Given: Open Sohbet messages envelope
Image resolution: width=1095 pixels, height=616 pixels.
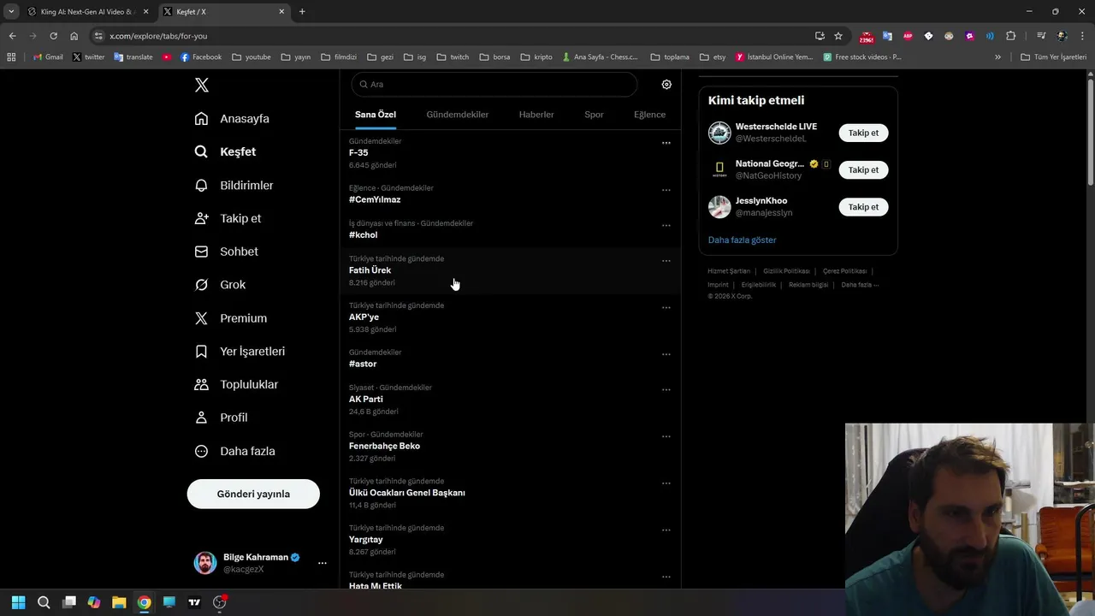Looking at the screenshot, I should point(201,252).
